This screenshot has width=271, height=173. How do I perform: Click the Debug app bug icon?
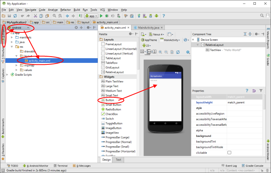tap(107, 16)
